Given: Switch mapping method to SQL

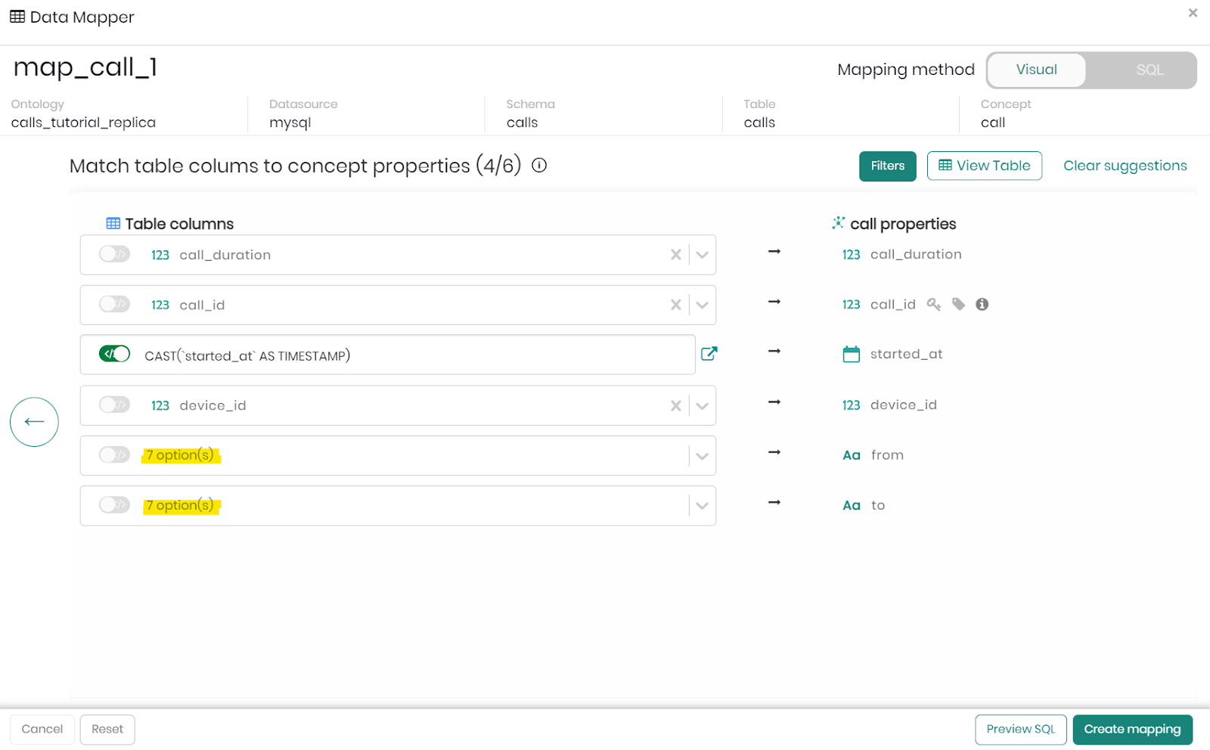Looking at the screenshot, I should click(1149, 70).
